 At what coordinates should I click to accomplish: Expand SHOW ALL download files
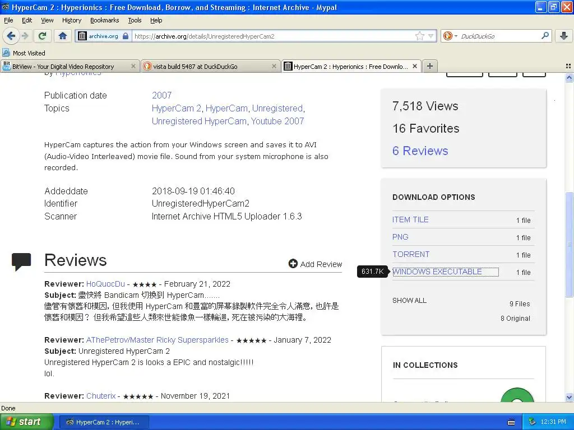(409, 301)
